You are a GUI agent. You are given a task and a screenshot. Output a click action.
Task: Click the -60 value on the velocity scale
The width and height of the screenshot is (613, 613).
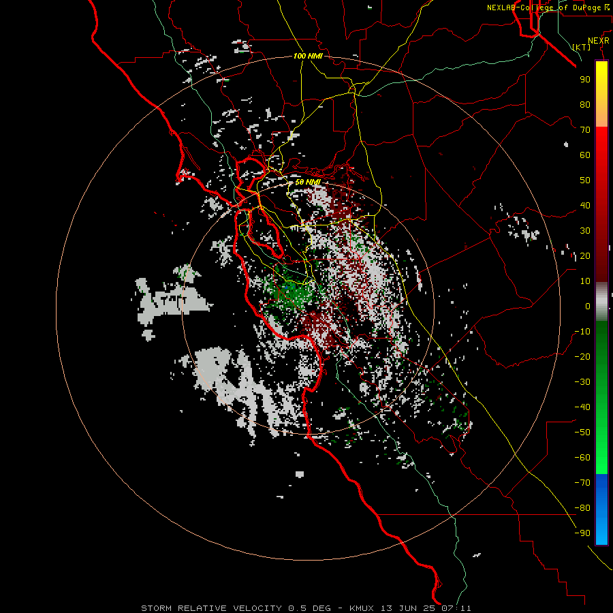(x=582, y=458)
